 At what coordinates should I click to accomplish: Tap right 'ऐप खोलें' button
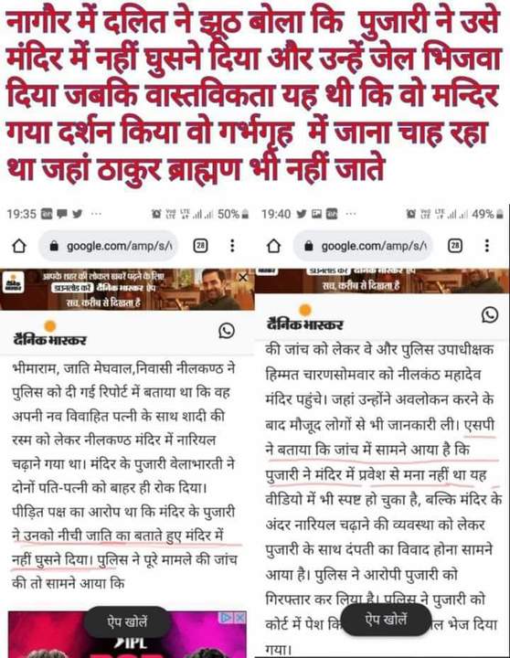386,620
